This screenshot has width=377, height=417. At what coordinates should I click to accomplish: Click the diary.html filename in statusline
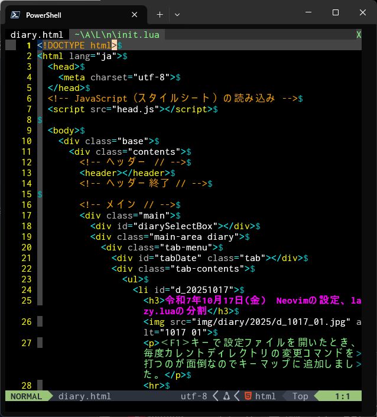coord(84,396)
